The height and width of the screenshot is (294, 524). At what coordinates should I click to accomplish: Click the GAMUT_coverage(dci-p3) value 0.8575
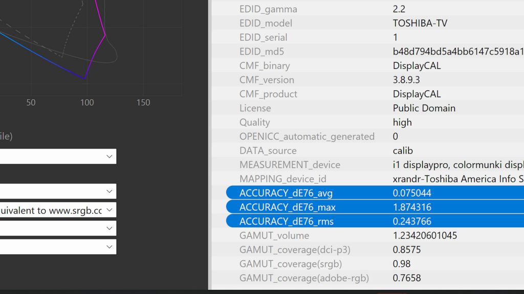point(406,250)
